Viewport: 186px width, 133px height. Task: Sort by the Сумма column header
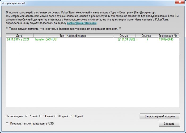[124, 36]
